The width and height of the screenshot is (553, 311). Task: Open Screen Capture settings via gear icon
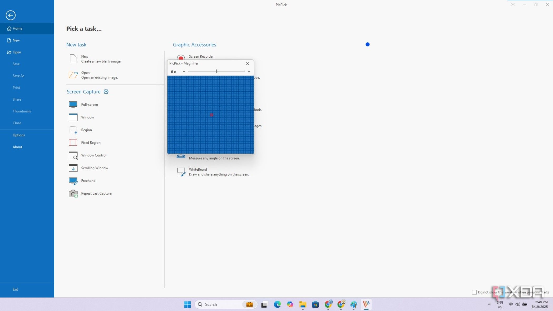pos(106,91)
